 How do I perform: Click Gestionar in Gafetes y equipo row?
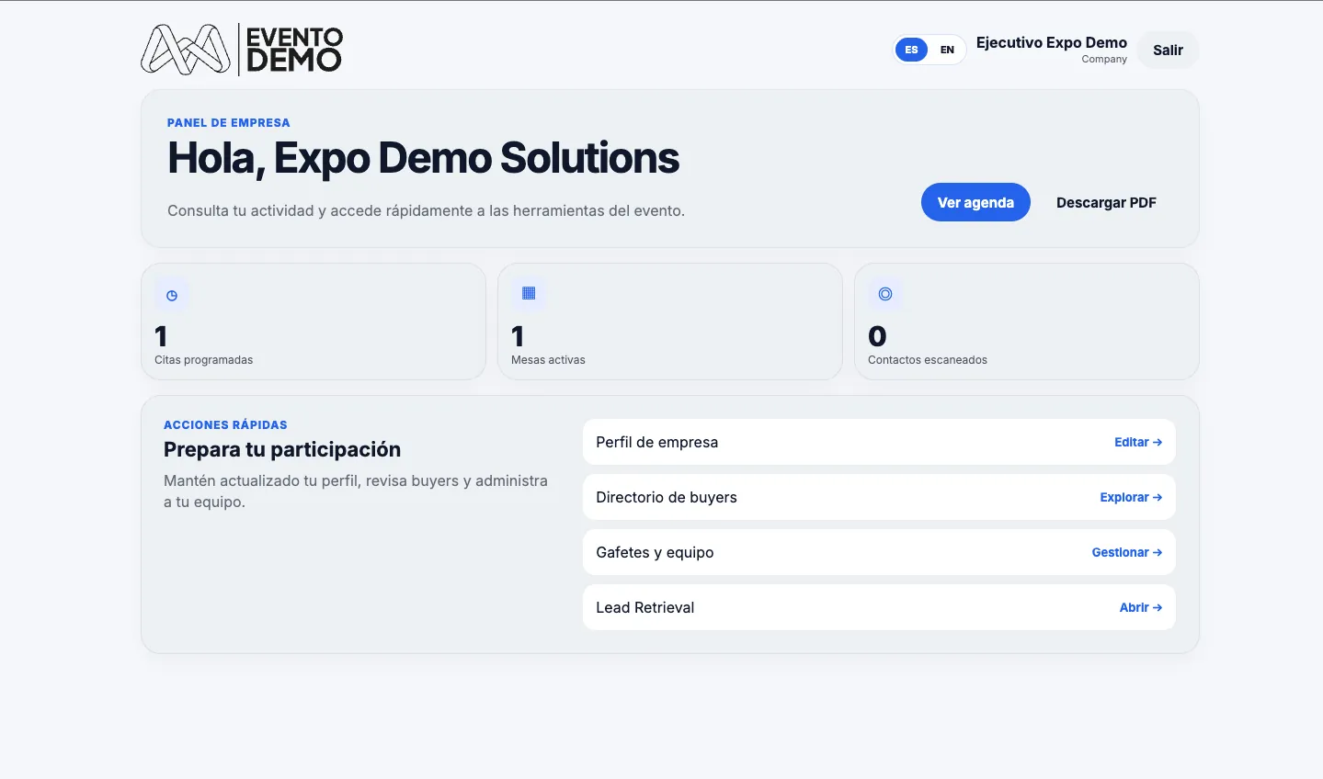point(1127,552)
